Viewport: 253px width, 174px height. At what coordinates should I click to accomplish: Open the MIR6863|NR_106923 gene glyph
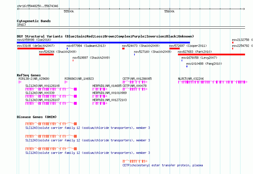tap(66, 82)
